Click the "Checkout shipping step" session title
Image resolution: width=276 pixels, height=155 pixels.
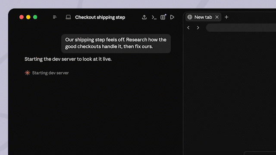coord(100,17)
